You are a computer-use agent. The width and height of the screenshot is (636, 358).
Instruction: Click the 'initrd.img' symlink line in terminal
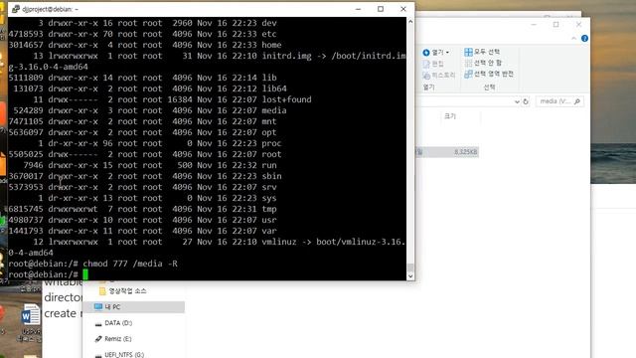207,56
